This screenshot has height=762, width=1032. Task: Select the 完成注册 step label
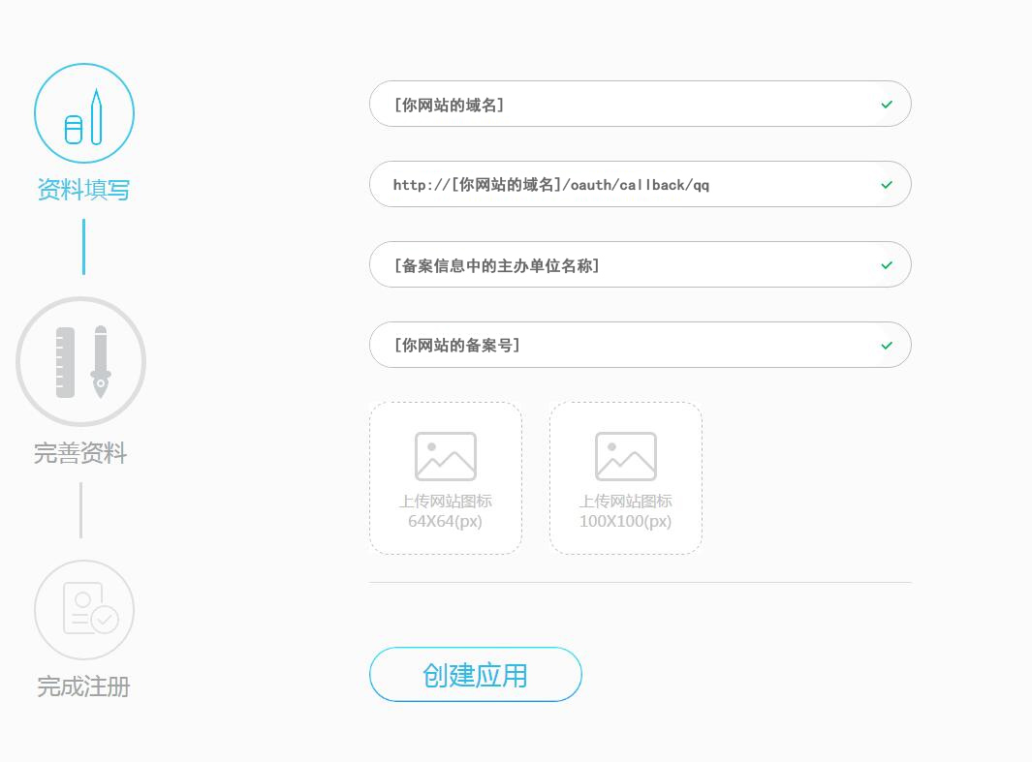tap(83, 686)
